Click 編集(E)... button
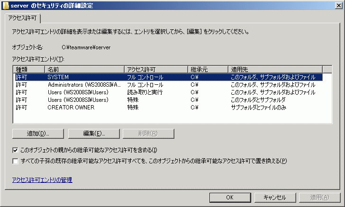345x207 pixels. [x=94, y=134]
